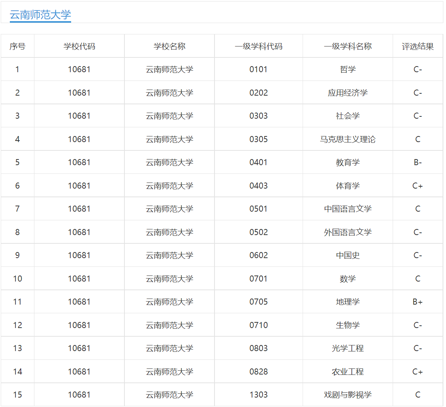Click the C- result for 生物学
This screenshot has width=446, height=407.
(x=418, y=325)
